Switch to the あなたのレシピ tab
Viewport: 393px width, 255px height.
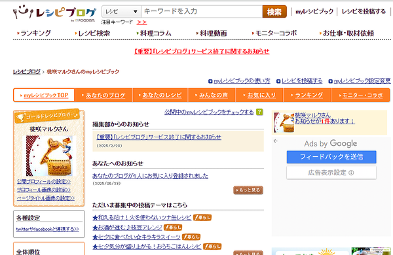click(160, 95)
